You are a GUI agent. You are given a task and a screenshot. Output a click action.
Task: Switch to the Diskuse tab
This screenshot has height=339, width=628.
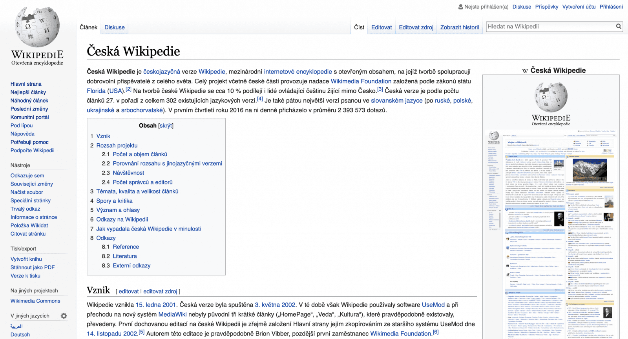115,27
